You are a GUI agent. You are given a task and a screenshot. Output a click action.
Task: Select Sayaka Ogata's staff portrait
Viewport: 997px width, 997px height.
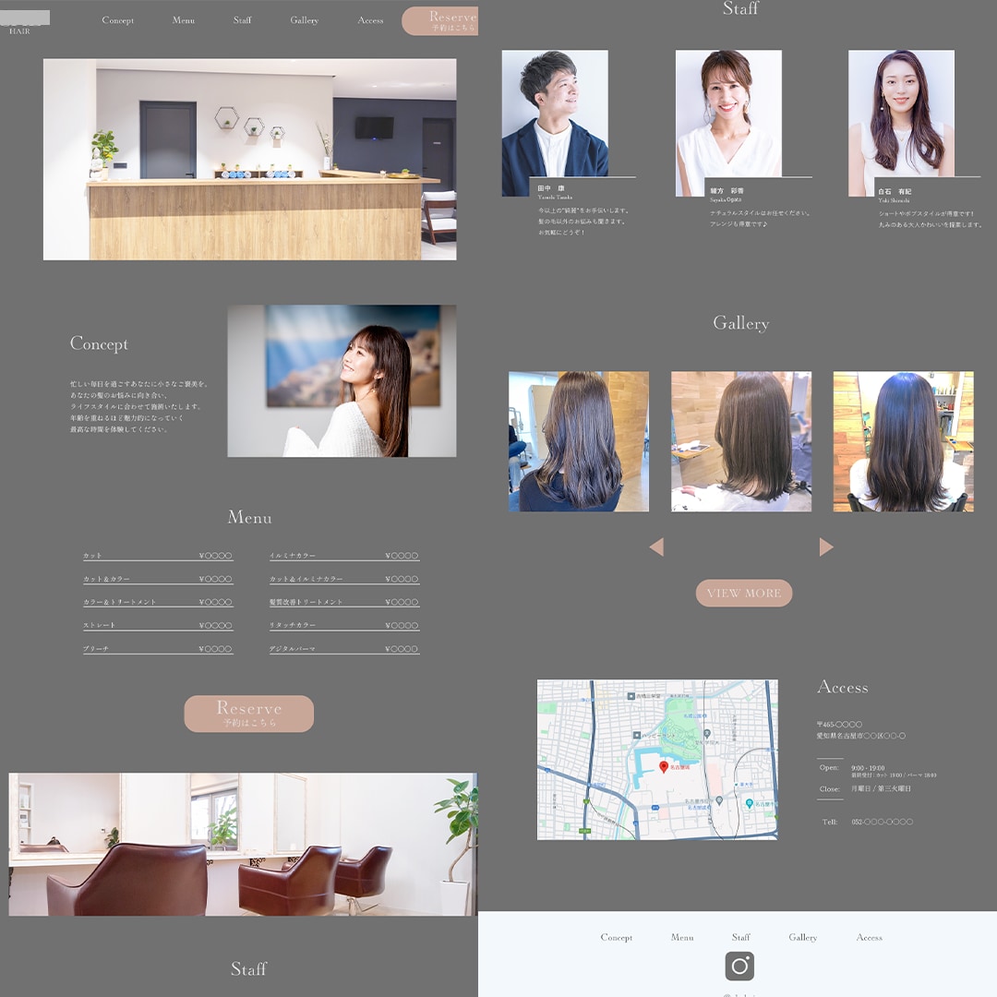click(728, 124)
